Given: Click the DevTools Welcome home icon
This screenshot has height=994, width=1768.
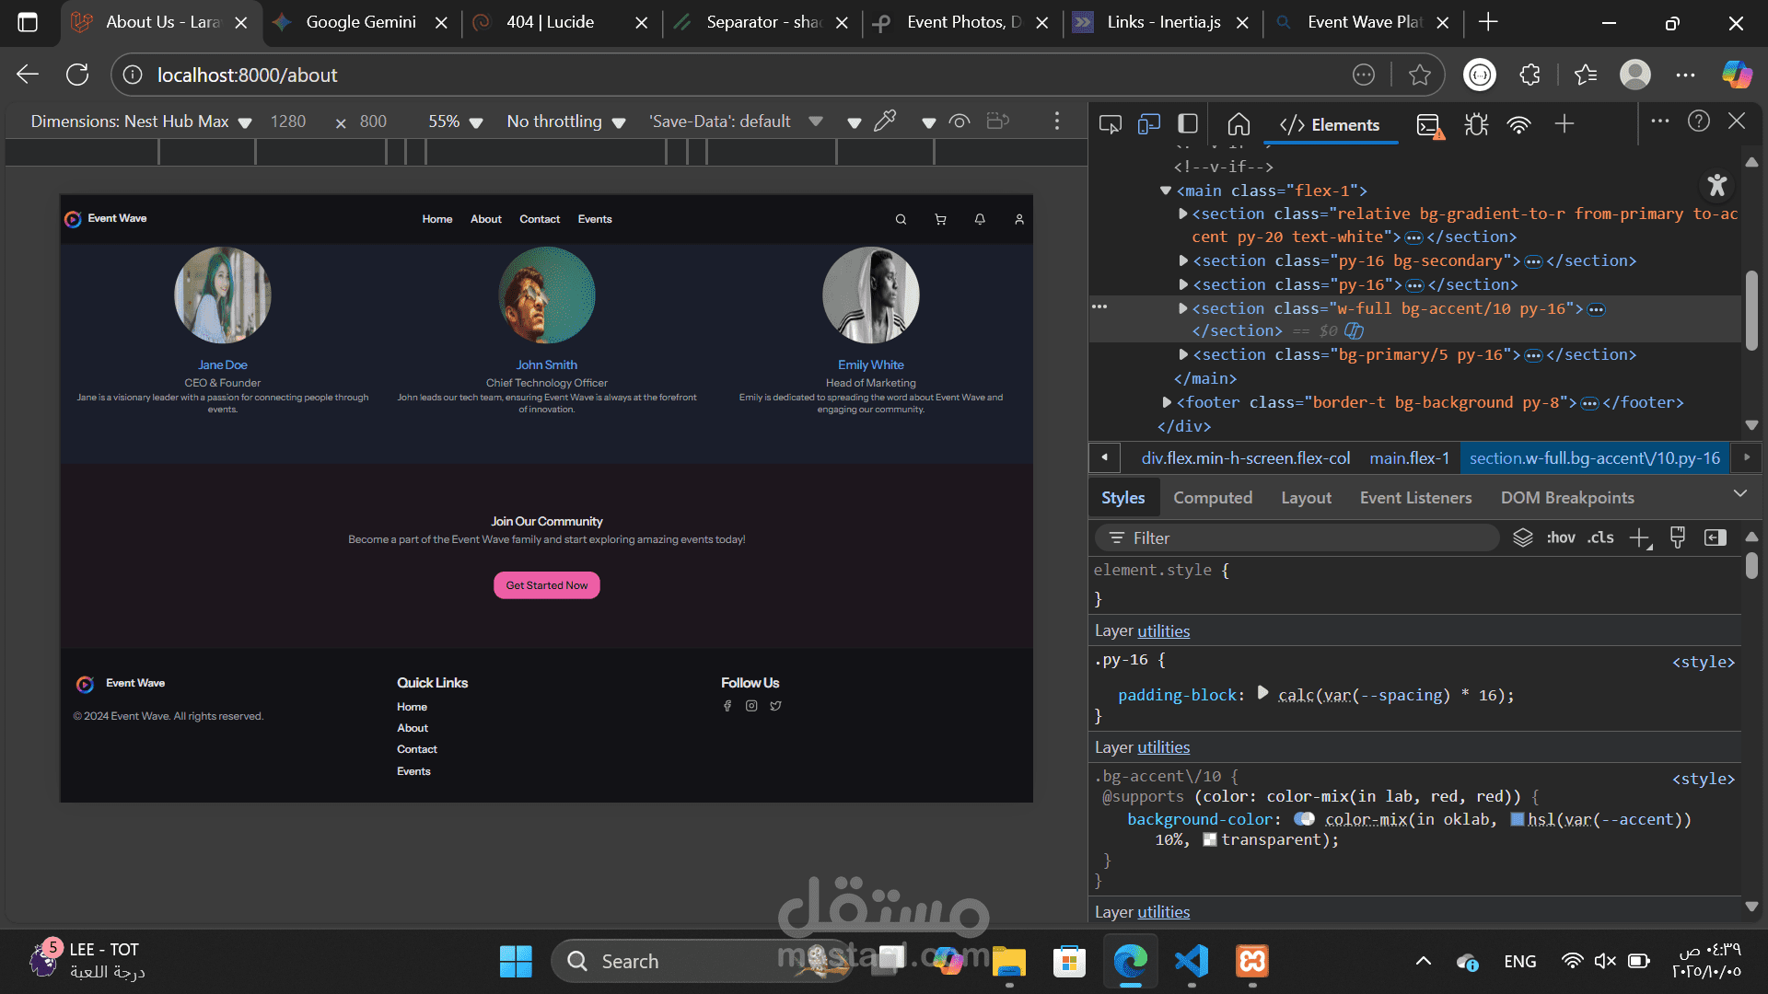Looking at the screenshot, I should (1239, 124).
